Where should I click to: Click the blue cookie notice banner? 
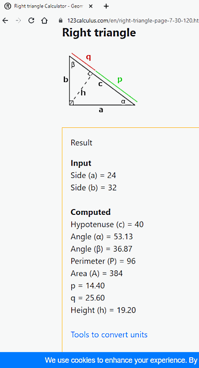(99, 360)
